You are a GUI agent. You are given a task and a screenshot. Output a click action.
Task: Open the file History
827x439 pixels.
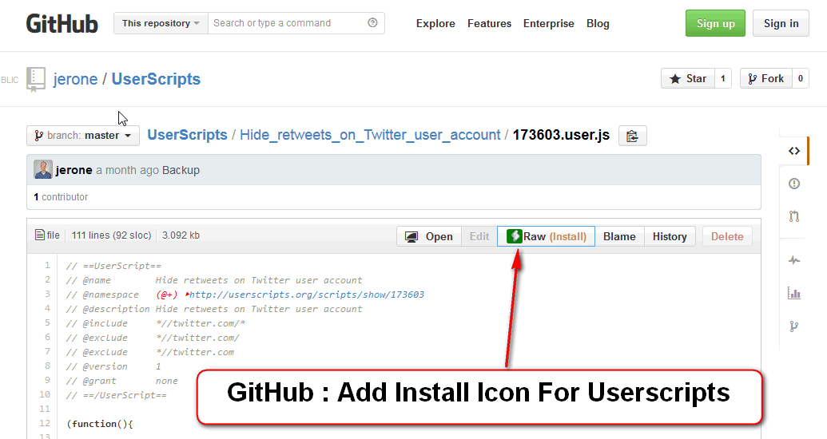[x=670, y=236]
